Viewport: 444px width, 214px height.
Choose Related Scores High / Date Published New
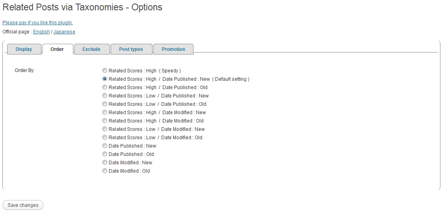[105, 79]
